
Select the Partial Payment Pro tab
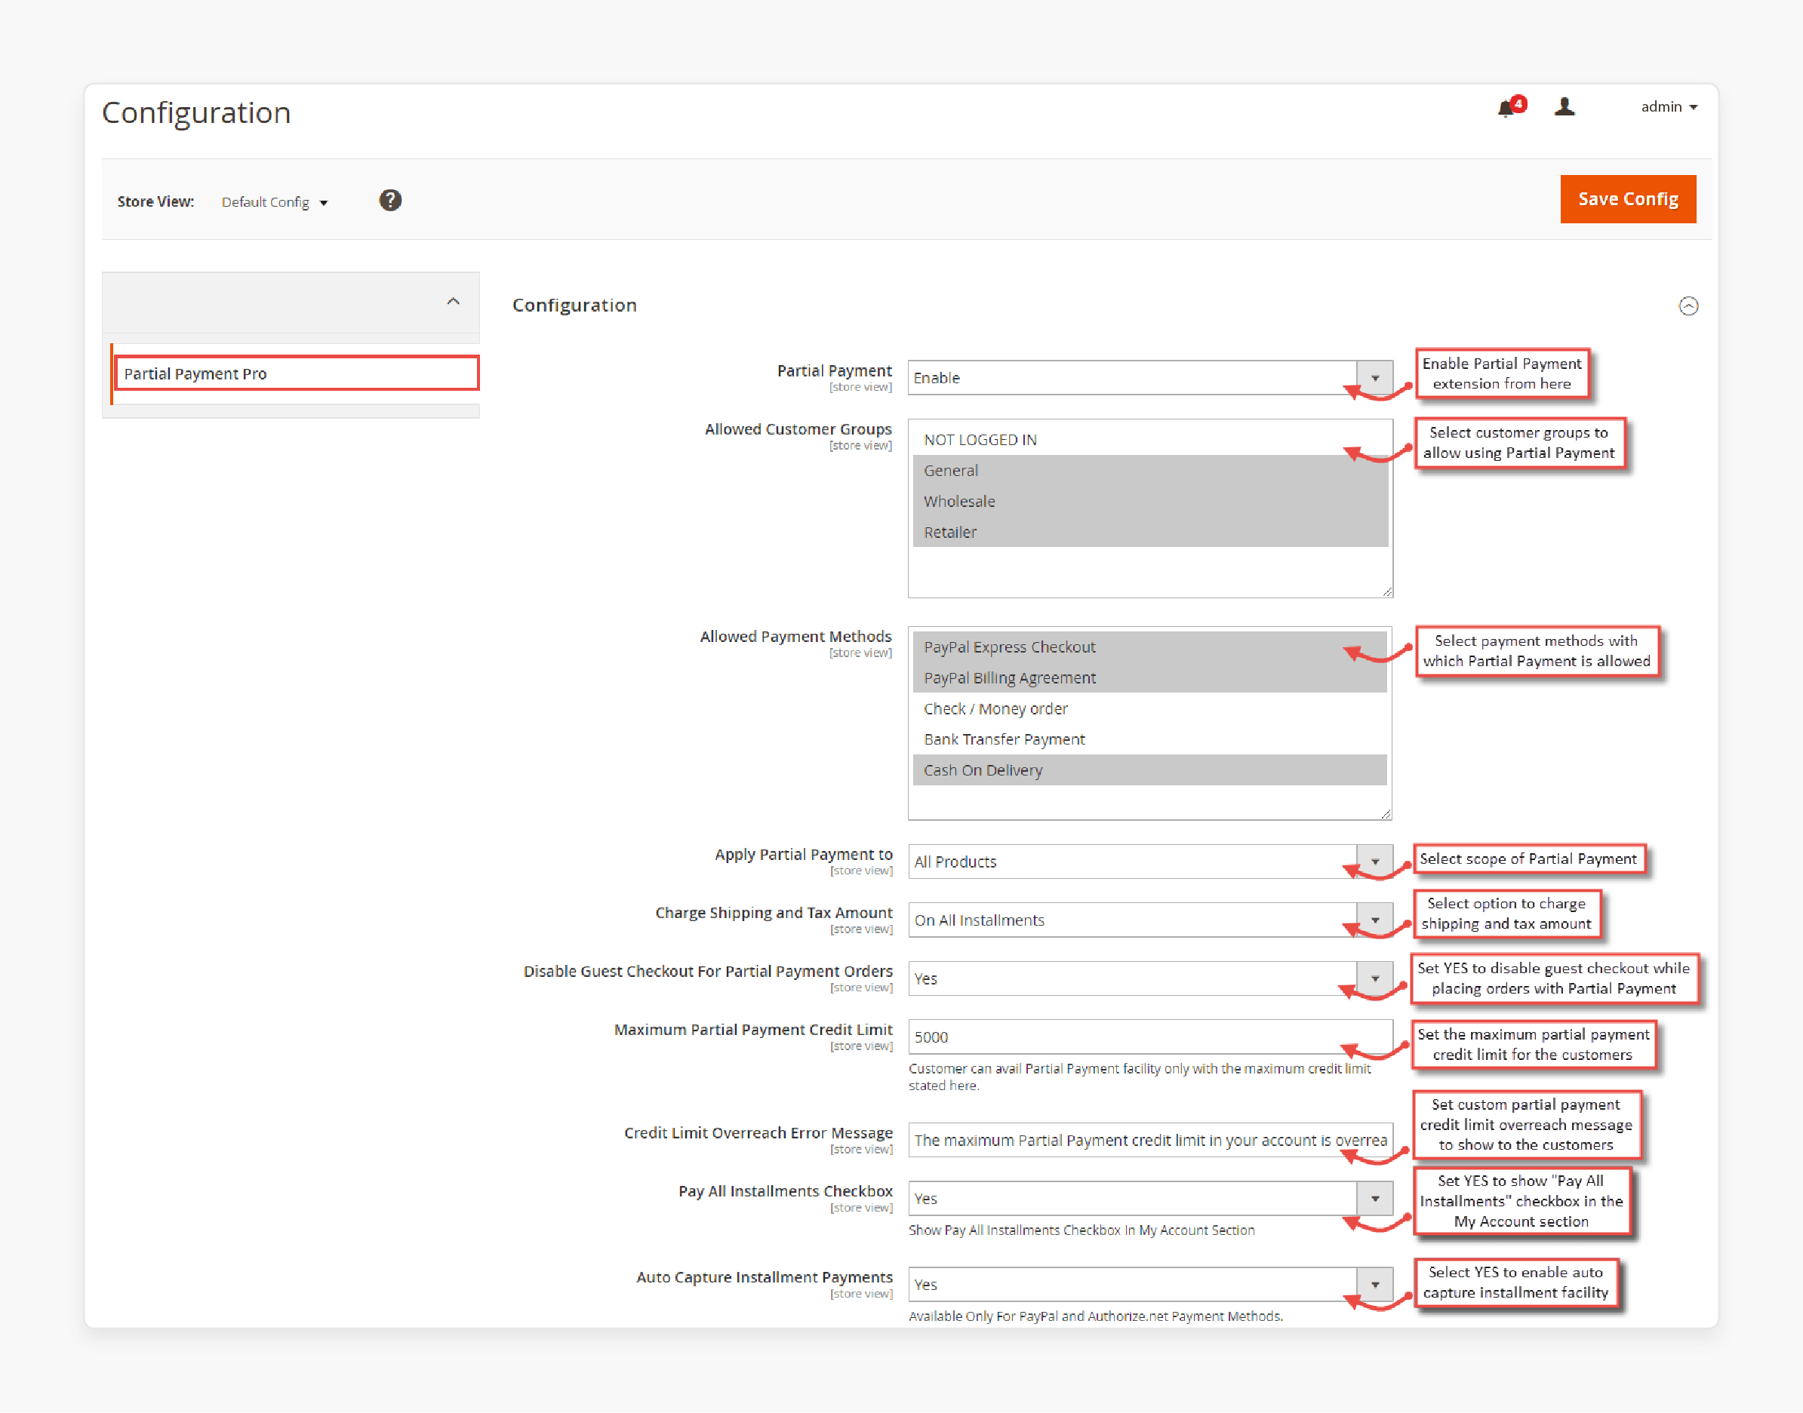(297, 373)
